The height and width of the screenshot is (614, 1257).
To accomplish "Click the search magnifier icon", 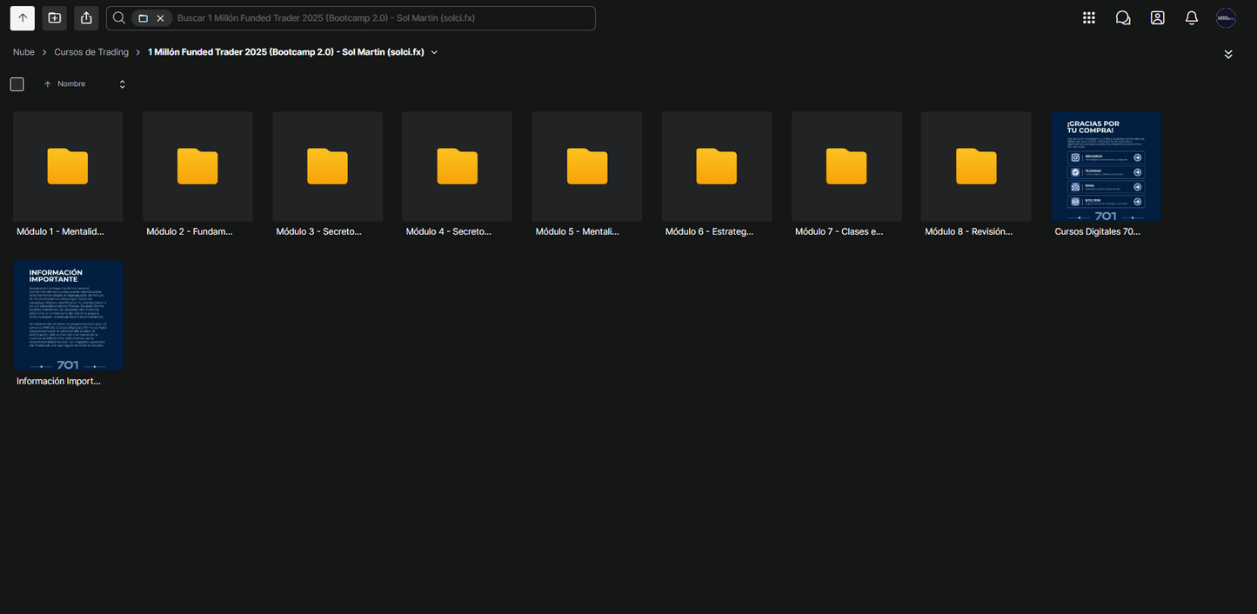I will coord(119,17).
